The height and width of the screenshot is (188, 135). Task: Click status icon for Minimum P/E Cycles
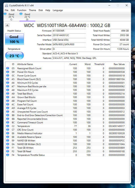pyautogui.click(x=8, y=83)
